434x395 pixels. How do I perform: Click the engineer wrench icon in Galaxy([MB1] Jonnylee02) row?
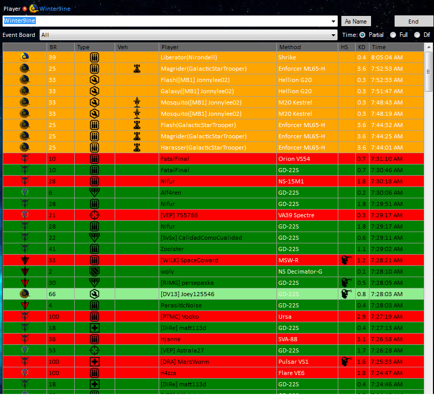click(94, 91)
